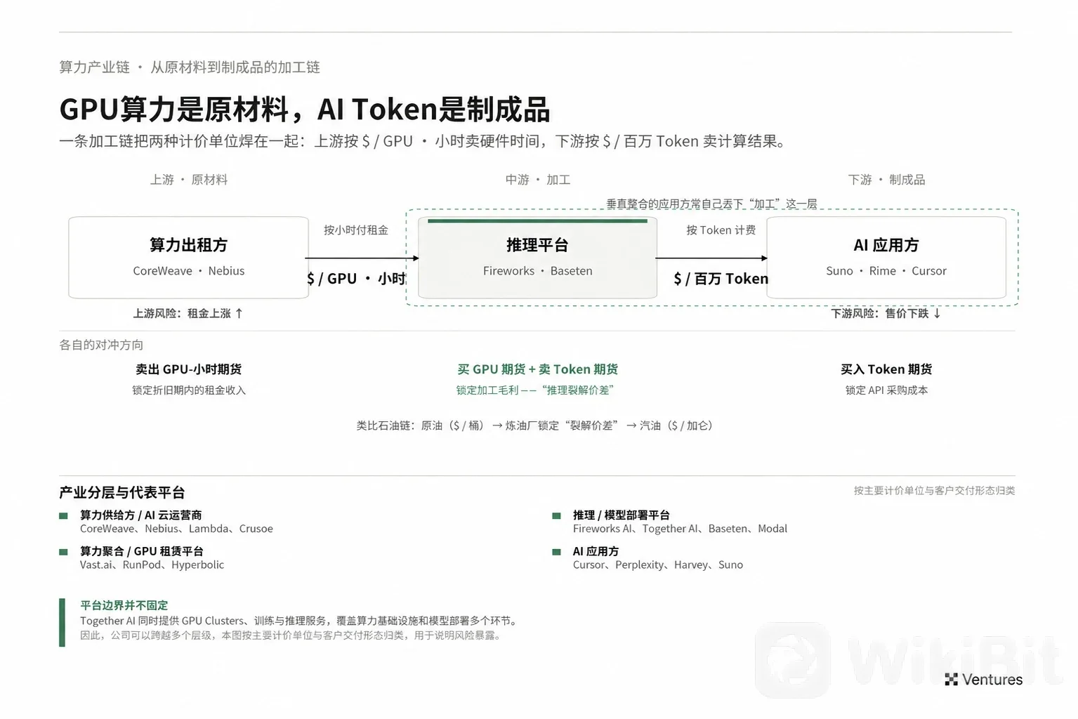This screenshot has height=719, width=1078.
Task: Click the "推理平台" box title
Action: pyautogui.click(x=537, y=245)
